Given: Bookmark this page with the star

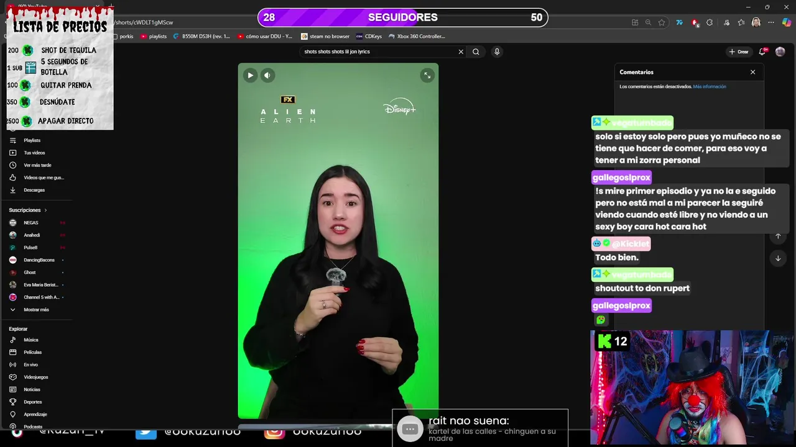Looking at the screenshot, I should point(662,22).
